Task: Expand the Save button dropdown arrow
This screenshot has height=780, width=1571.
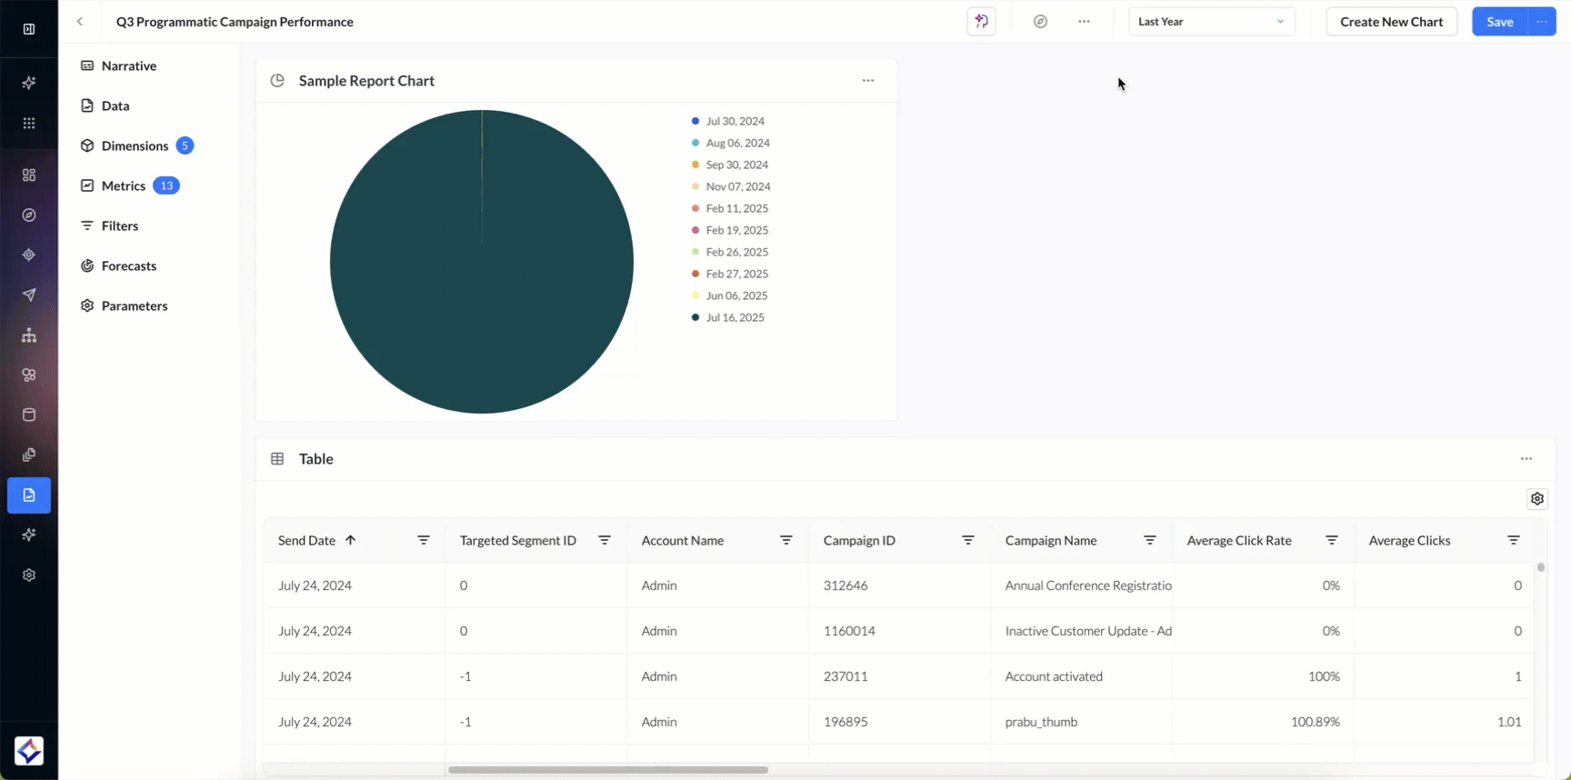Action: click(x=1542, y=22)
